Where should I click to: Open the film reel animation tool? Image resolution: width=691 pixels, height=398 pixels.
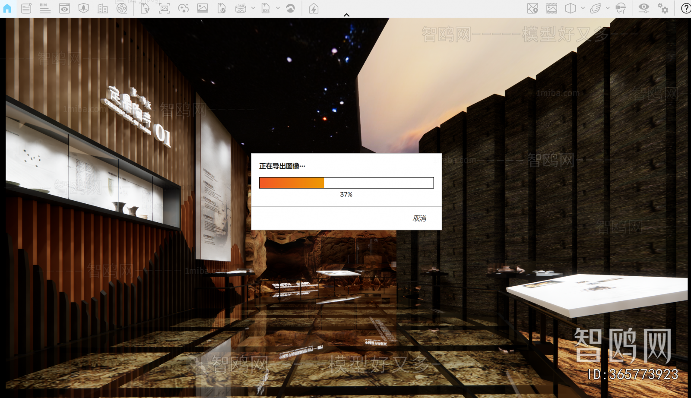pyautogui.click(x=122, y=8)
